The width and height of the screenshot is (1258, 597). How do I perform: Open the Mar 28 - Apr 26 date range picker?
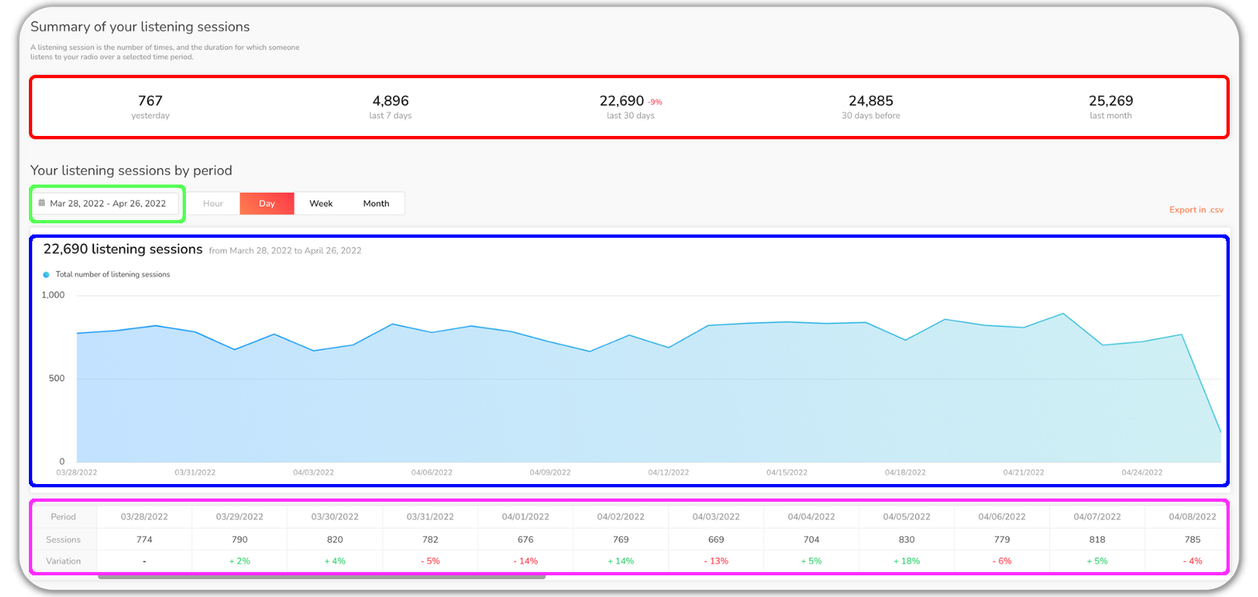[108, 204]
